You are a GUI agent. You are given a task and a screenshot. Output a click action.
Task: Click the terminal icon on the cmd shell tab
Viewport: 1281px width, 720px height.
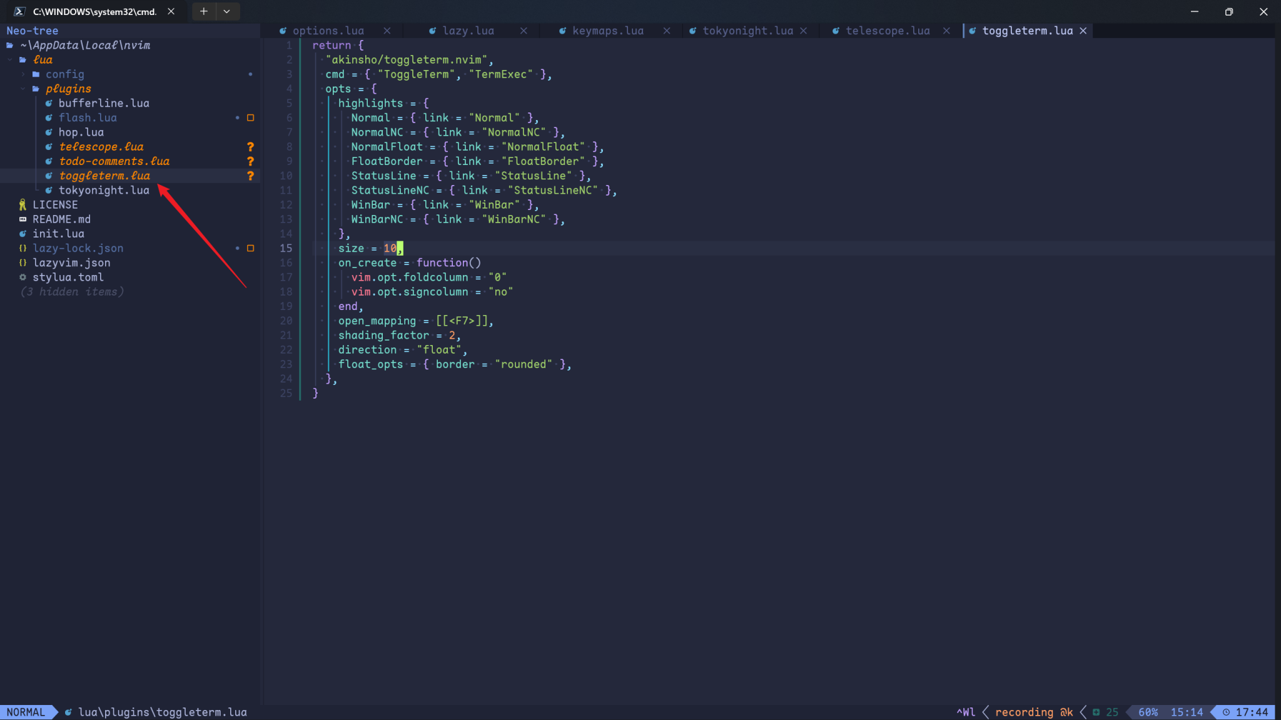(x=21, y=11)
